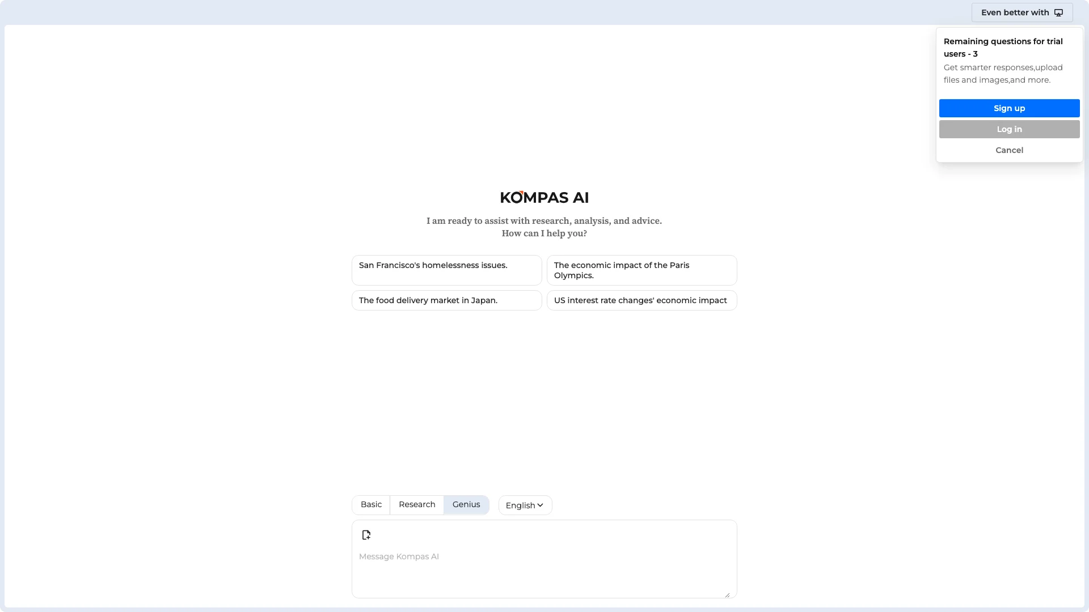
Task: Click the Remaining questions for trial users text
Action: point(1003,48)
